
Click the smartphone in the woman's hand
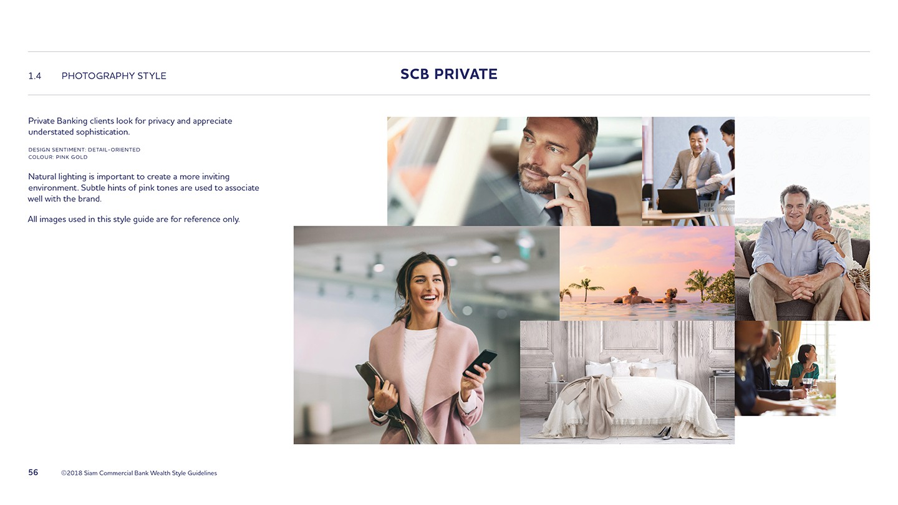[480, 363]
